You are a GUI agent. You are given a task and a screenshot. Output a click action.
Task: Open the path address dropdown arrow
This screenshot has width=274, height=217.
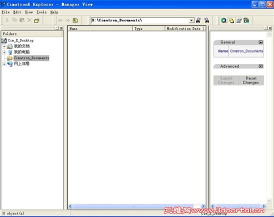191,20
